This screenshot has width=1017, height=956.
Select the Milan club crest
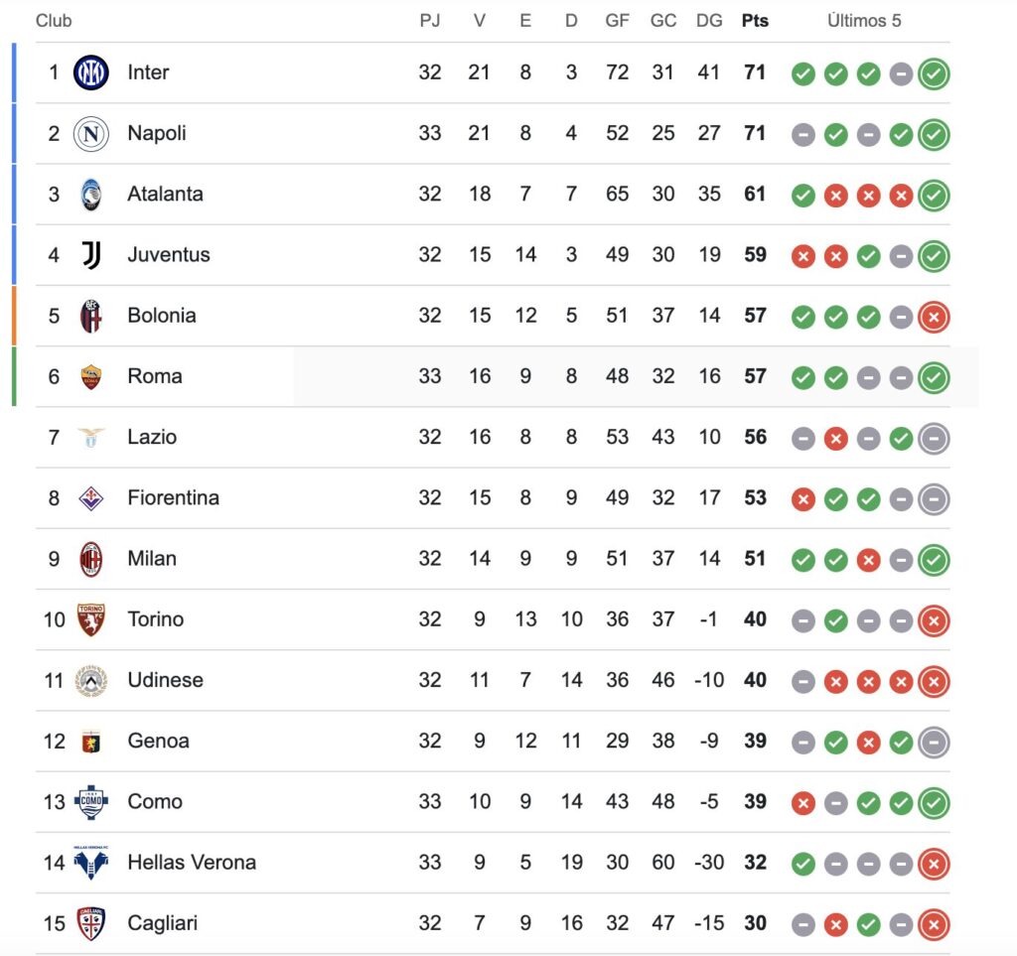pos(90,559)
